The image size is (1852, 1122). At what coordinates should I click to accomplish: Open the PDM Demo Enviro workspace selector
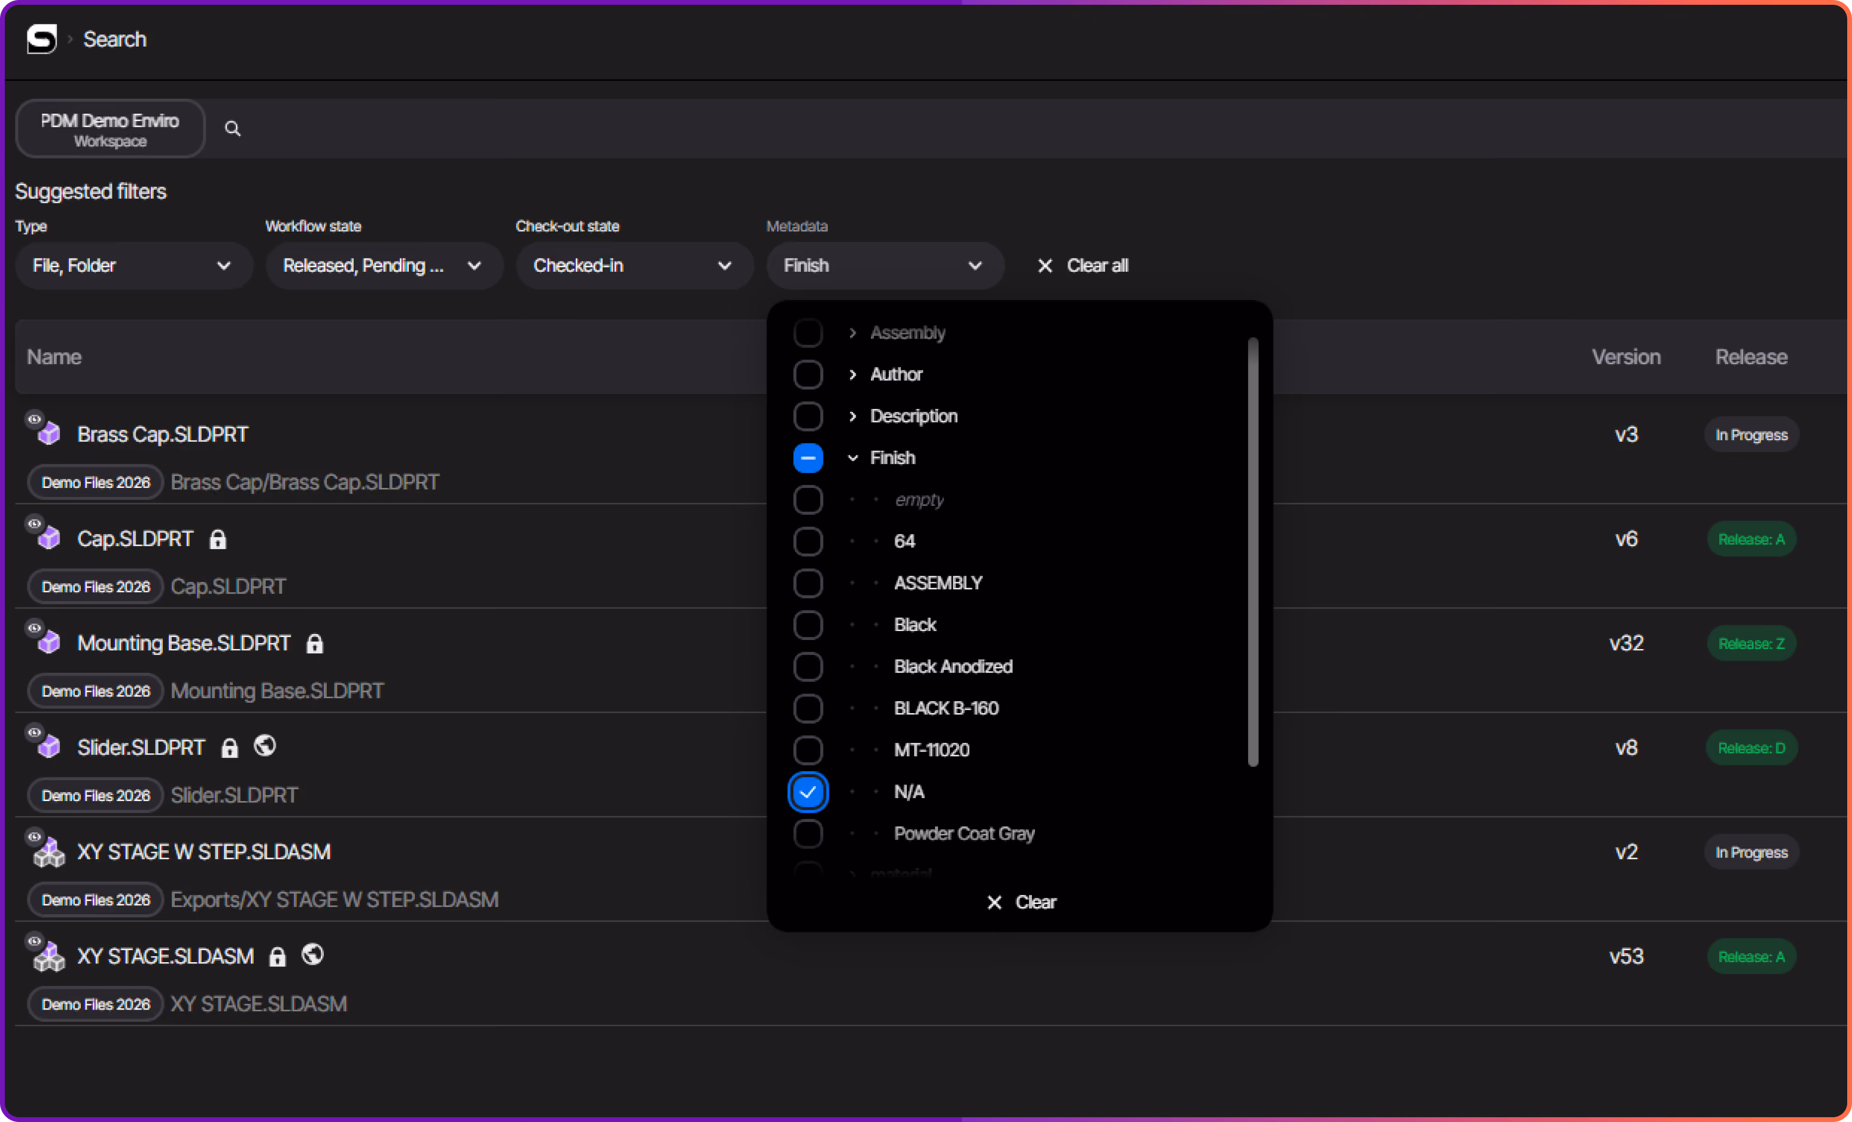pyautogui.click(x=110, y=129)
